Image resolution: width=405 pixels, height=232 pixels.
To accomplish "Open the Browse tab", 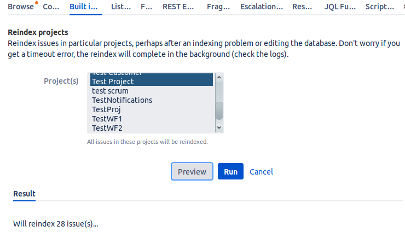I will click(x=20, y=7).
